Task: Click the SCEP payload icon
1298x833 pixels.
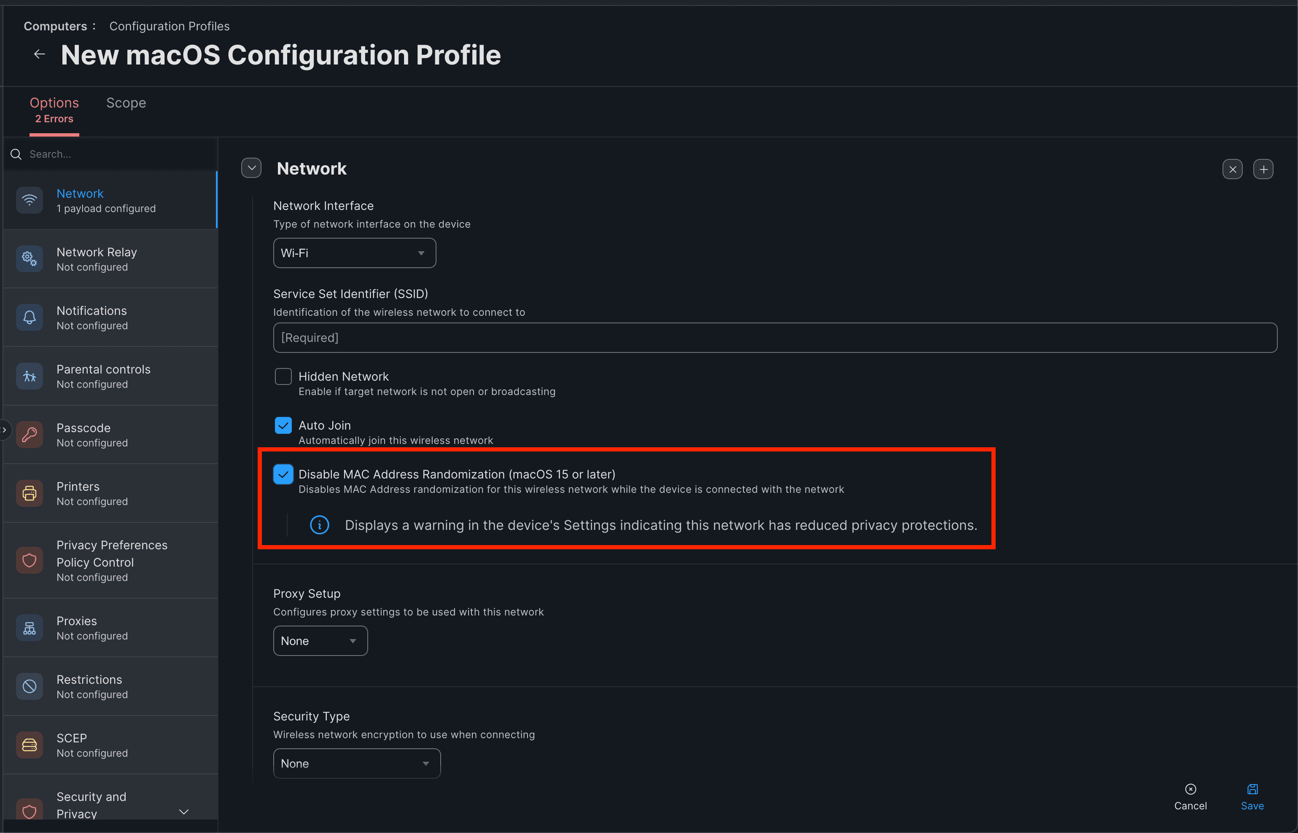Action: 29,745
